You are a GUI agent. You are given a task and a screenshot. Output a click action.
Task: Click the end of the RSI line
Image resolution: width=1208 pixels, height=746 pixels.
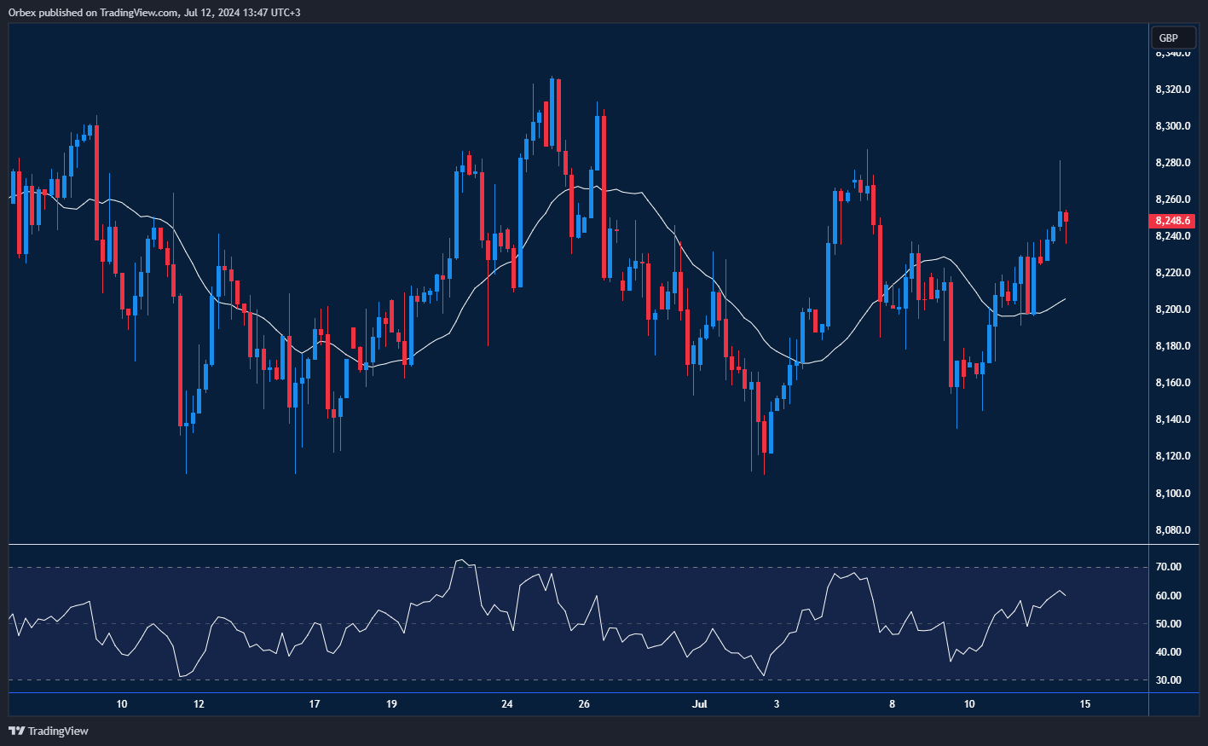tap(1065, 595)
